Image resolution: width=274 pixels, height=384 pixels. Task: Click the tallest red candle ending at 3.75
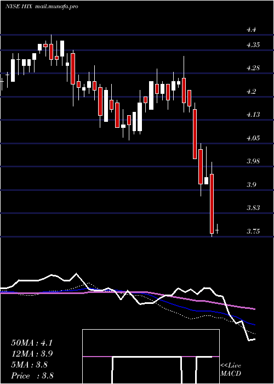(x=212, y=204)
